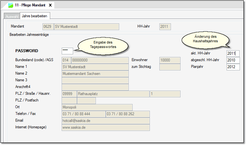Click the Straße field with Rathausplatz

click(113, 94)
